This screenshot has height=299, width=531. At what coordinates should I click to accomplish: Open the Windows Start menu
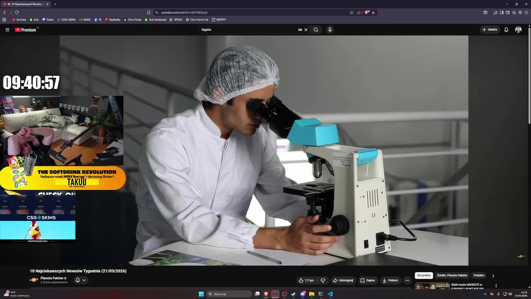[x=201, y=294]
